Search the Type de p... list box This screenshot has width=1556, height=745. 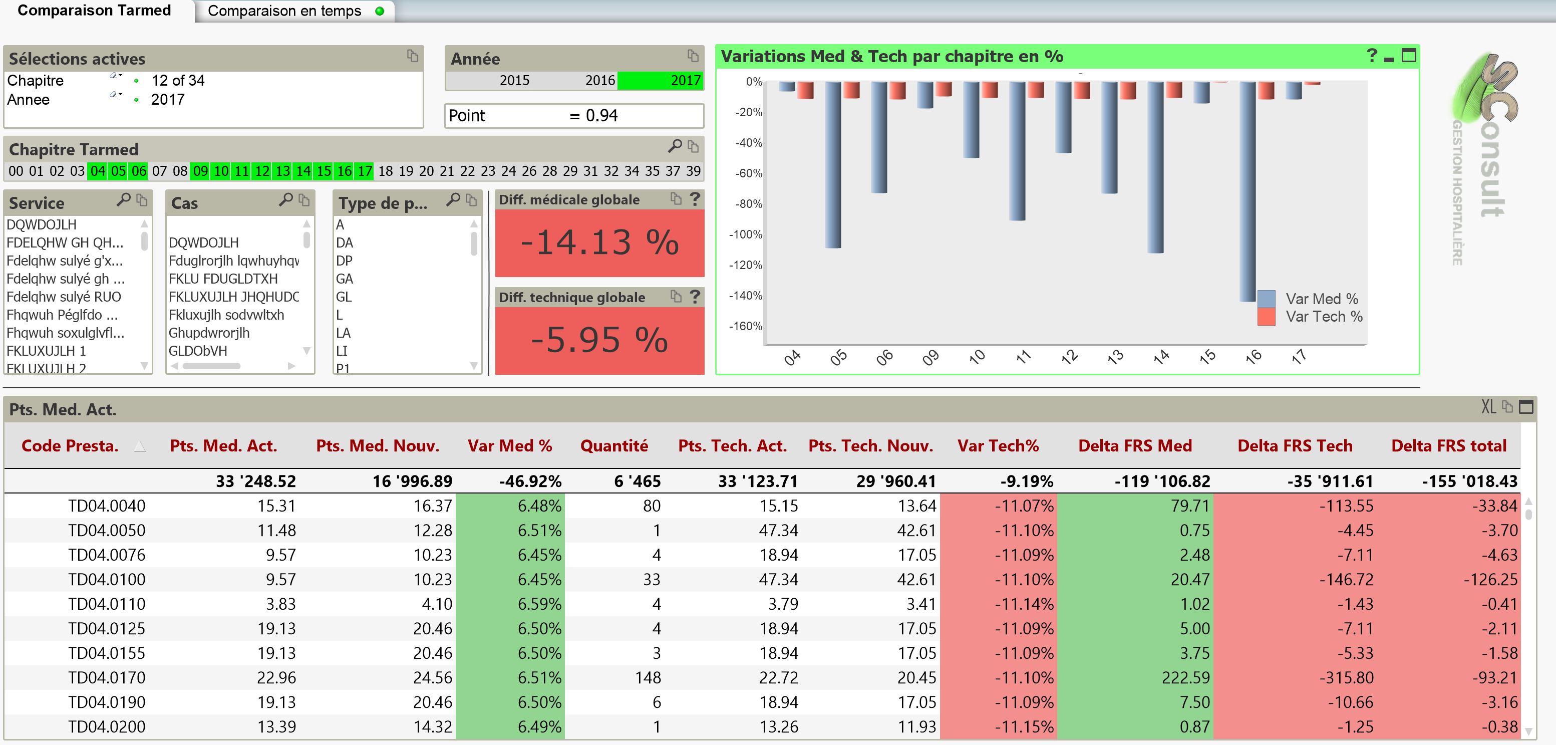(x=453, y=199)
